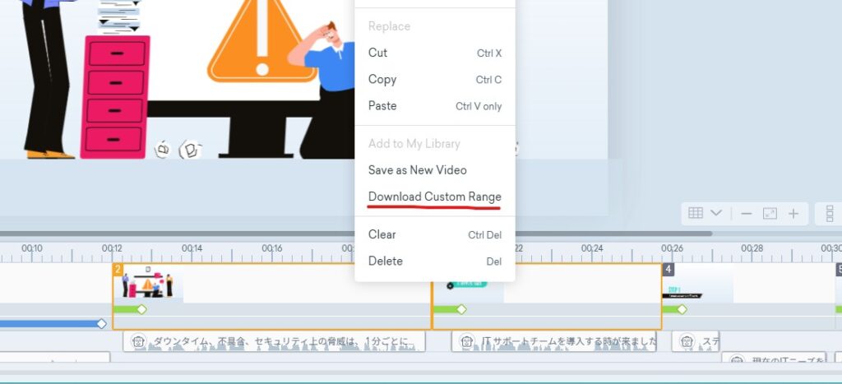Image resolution: width=842 pixels, height=384 pixels.
Task: Click voice icon on ダウンタイム audio clip
Action: tap(139, 341)
